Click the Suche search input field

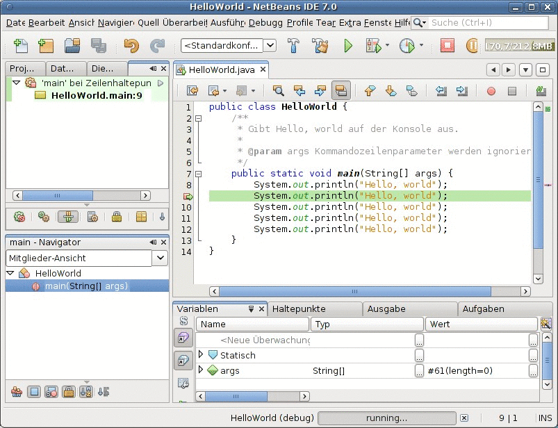pyautogui.click(x=488, y=23)
